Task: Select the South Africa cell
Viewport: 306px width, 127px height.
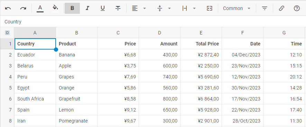Action: [x=35, y=99]
